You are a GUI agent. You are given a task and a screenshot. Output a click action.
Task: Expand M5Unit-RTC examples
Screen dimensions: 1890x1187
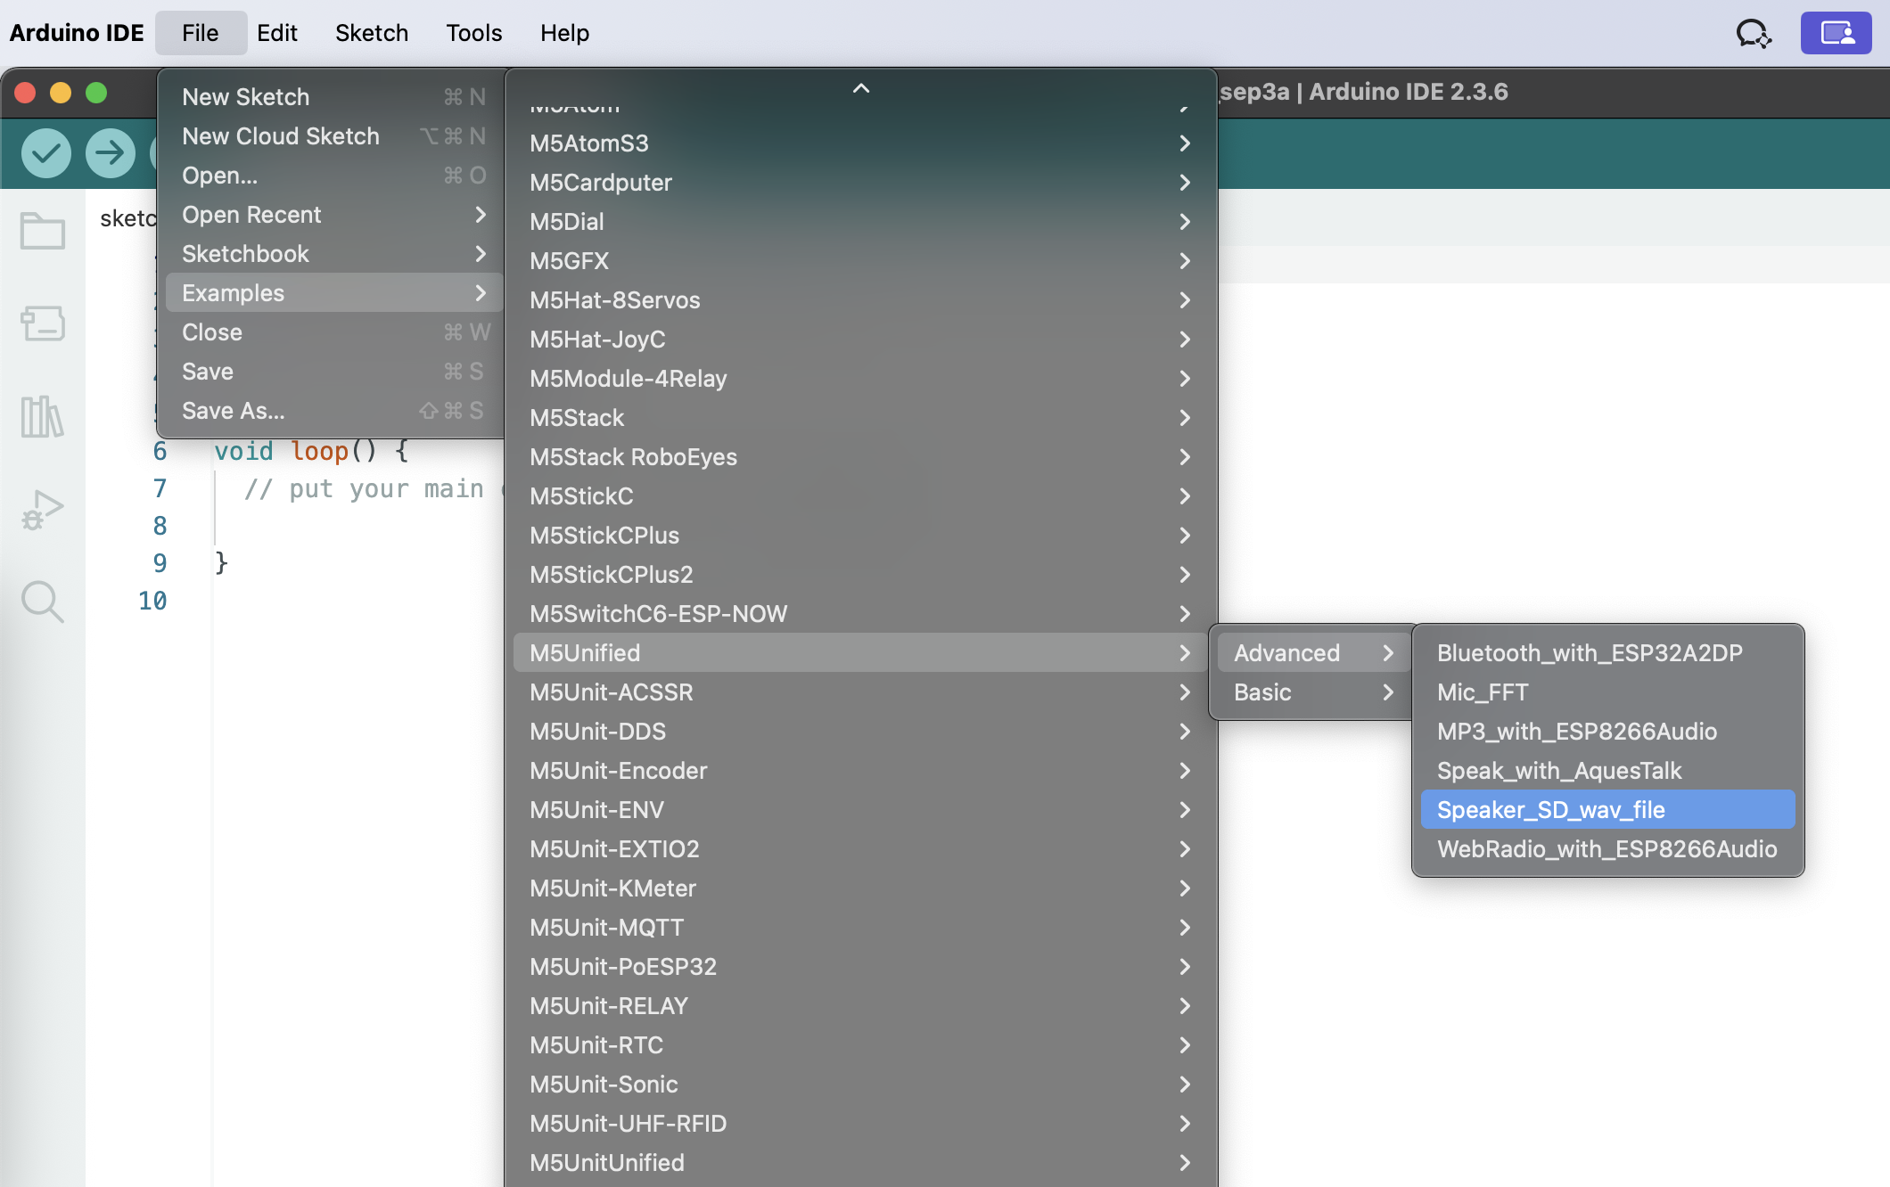coord(861,1044)
